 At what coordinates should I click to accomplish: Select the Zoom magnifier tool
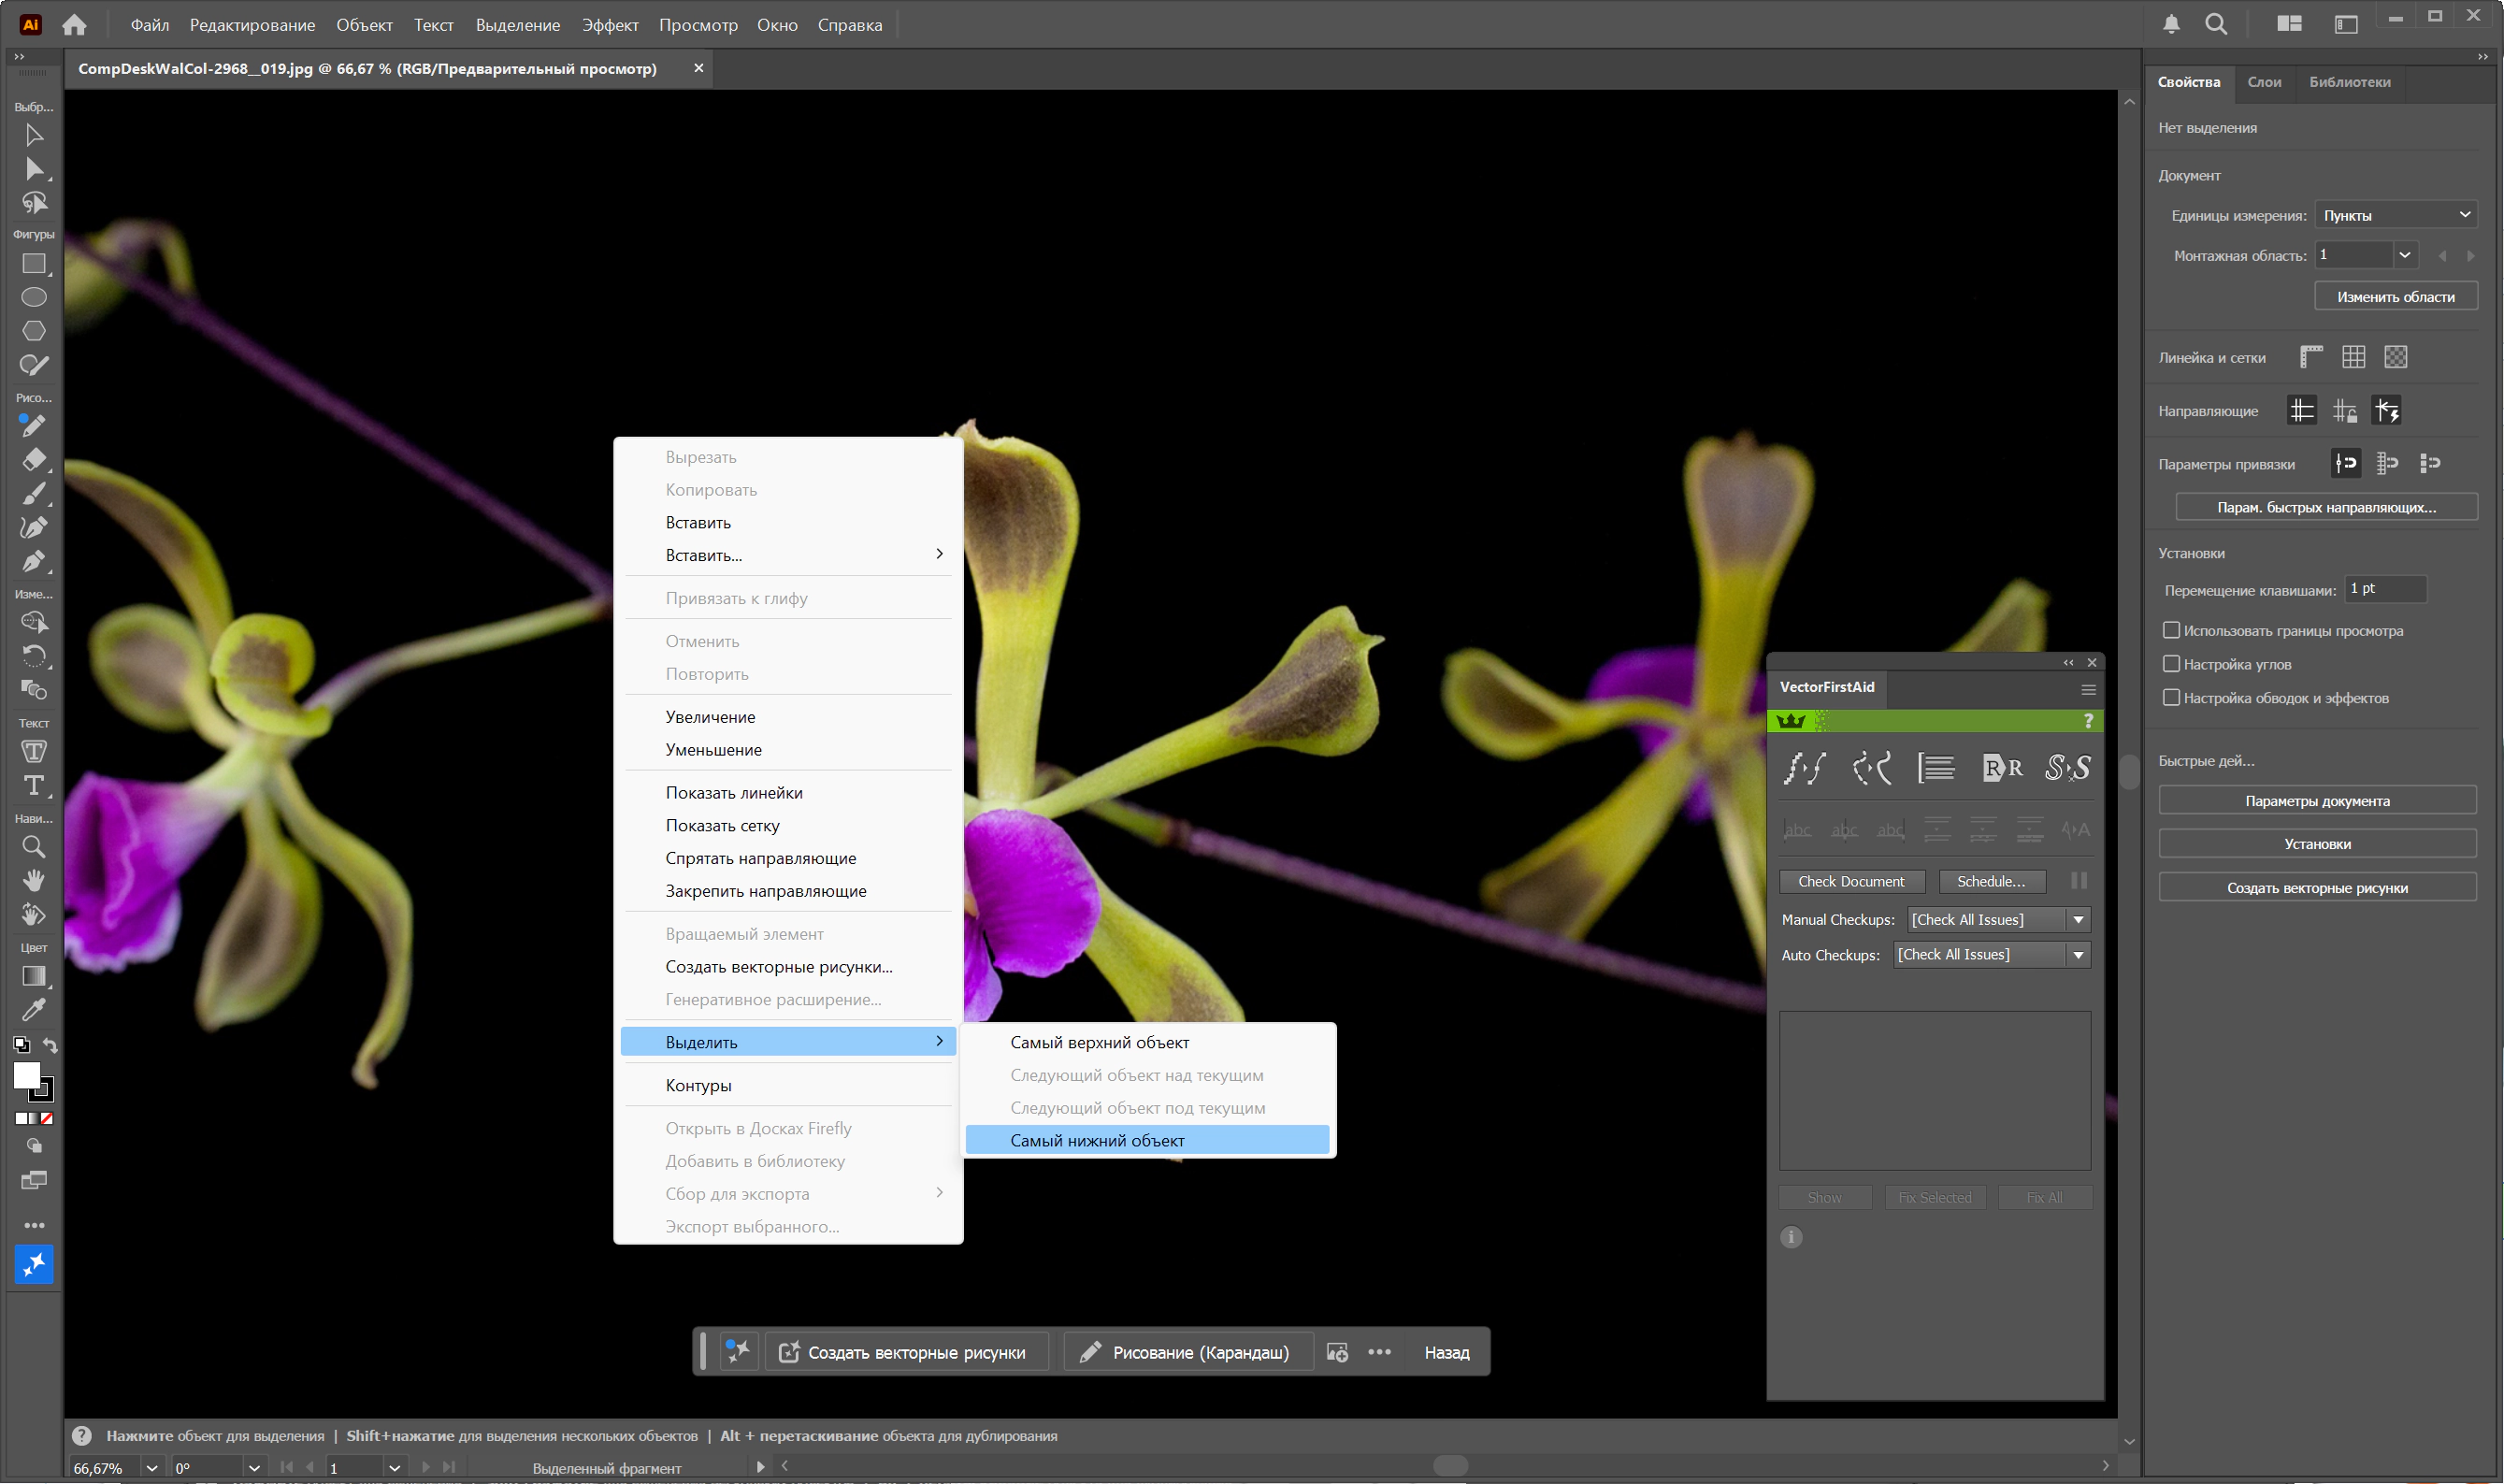(34, 847)
